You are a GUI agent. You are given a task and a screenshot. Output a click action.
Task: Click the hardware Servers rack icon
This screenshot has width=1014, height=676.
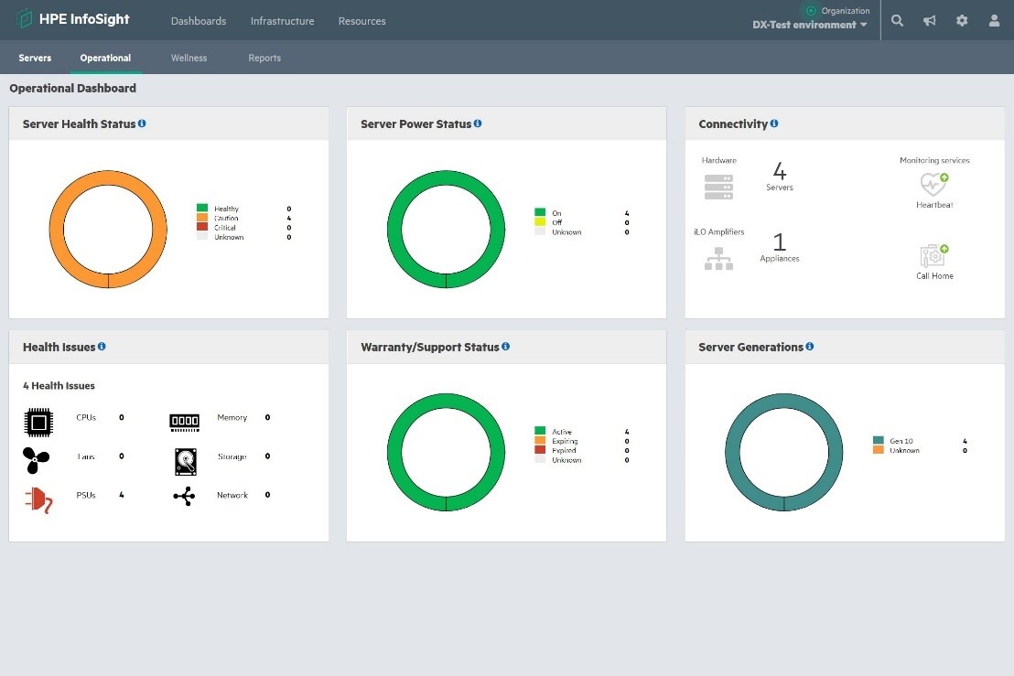(718, 186)
